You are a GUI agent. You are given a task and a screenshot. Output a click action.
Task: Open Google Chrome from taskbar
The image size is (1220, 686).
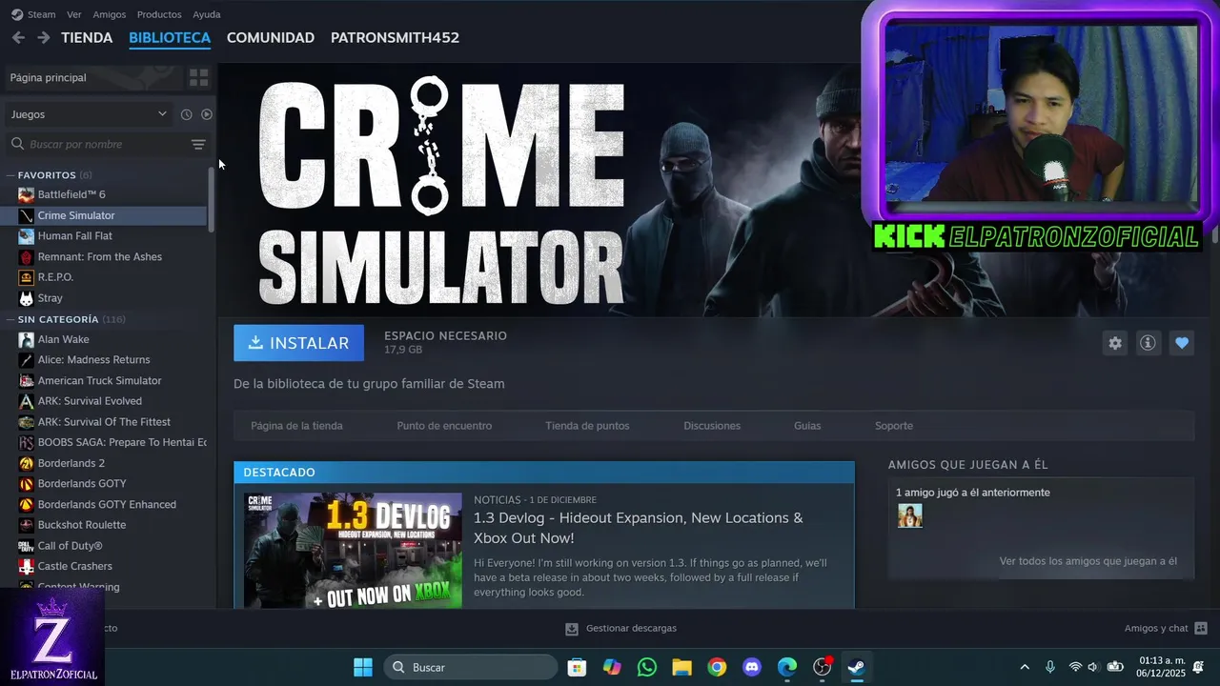pos(717,667)
